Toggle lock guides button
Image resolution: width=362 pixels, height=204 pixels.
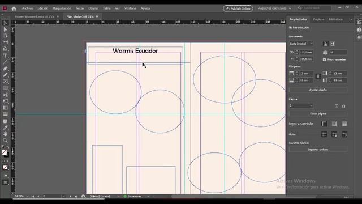[x=334, y=134]
